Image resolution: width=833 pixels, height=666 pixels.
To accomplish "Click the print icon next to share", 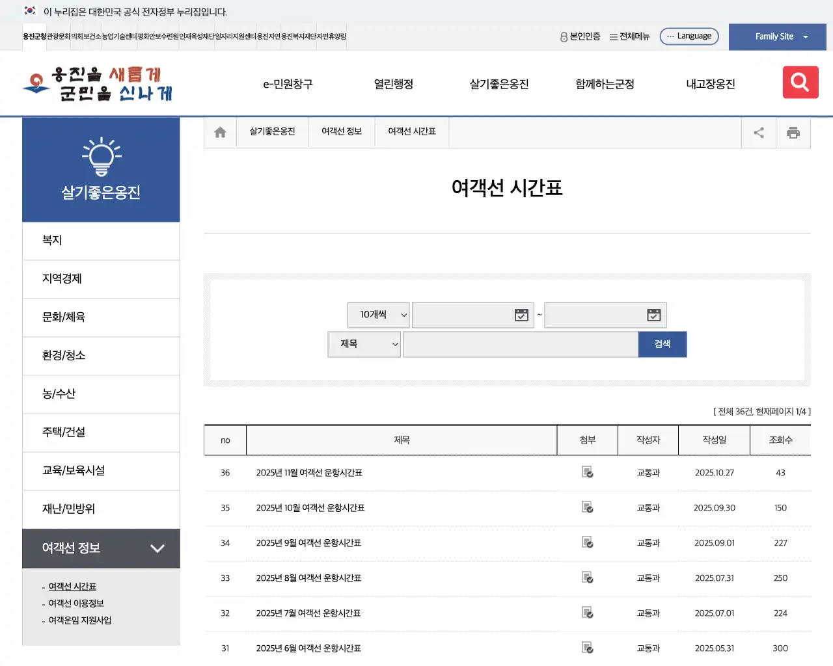I will 793,132.
